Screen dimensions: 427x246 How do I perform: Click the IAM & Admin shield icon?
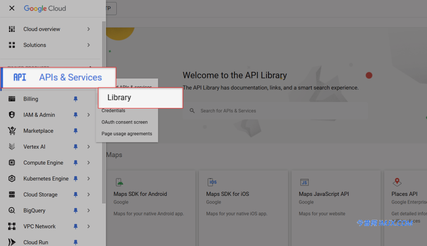(x=12, y=115)
